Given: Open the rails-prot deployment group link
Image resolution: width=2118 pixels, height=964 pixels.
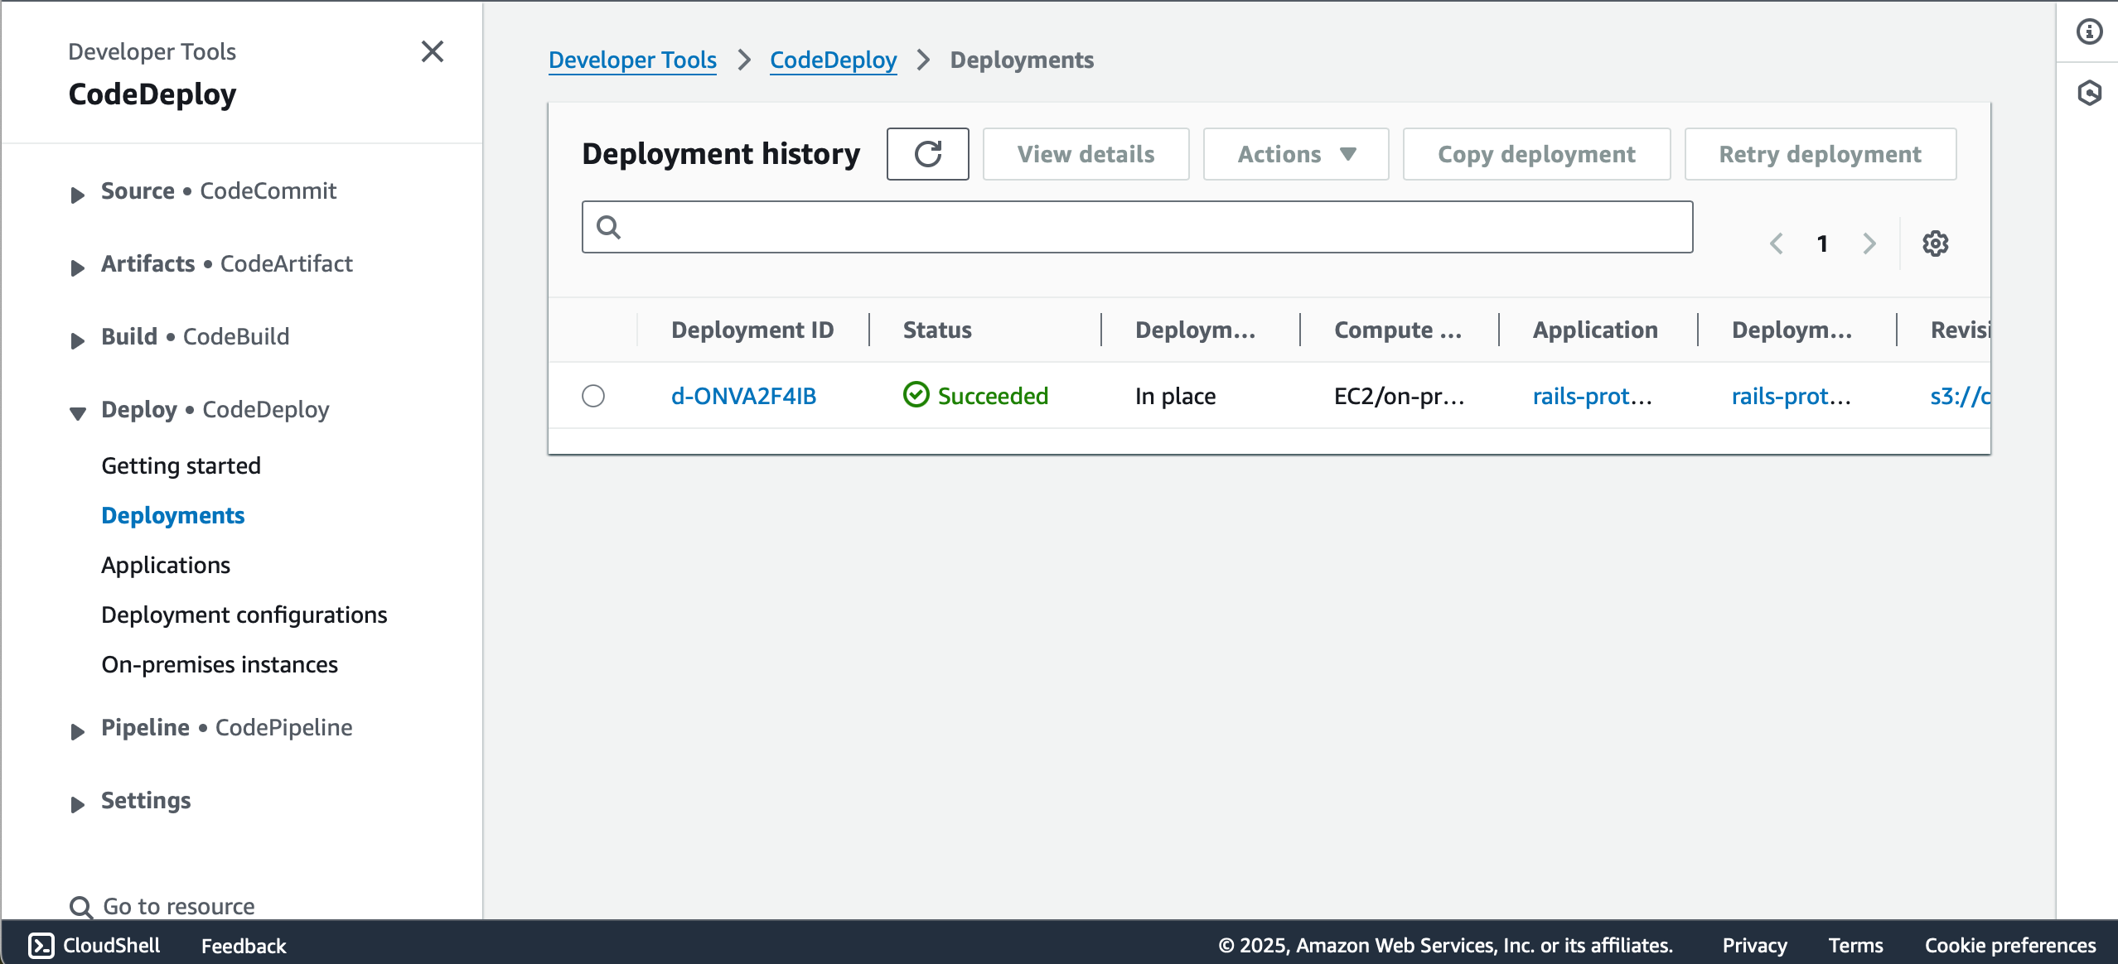Looking at the screenshot, I should point(1791,396).
